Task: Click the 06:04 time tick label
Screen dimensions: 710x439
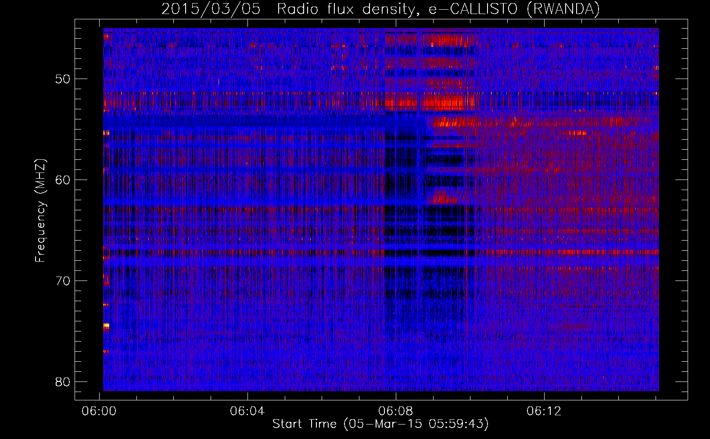Action: 247,411
